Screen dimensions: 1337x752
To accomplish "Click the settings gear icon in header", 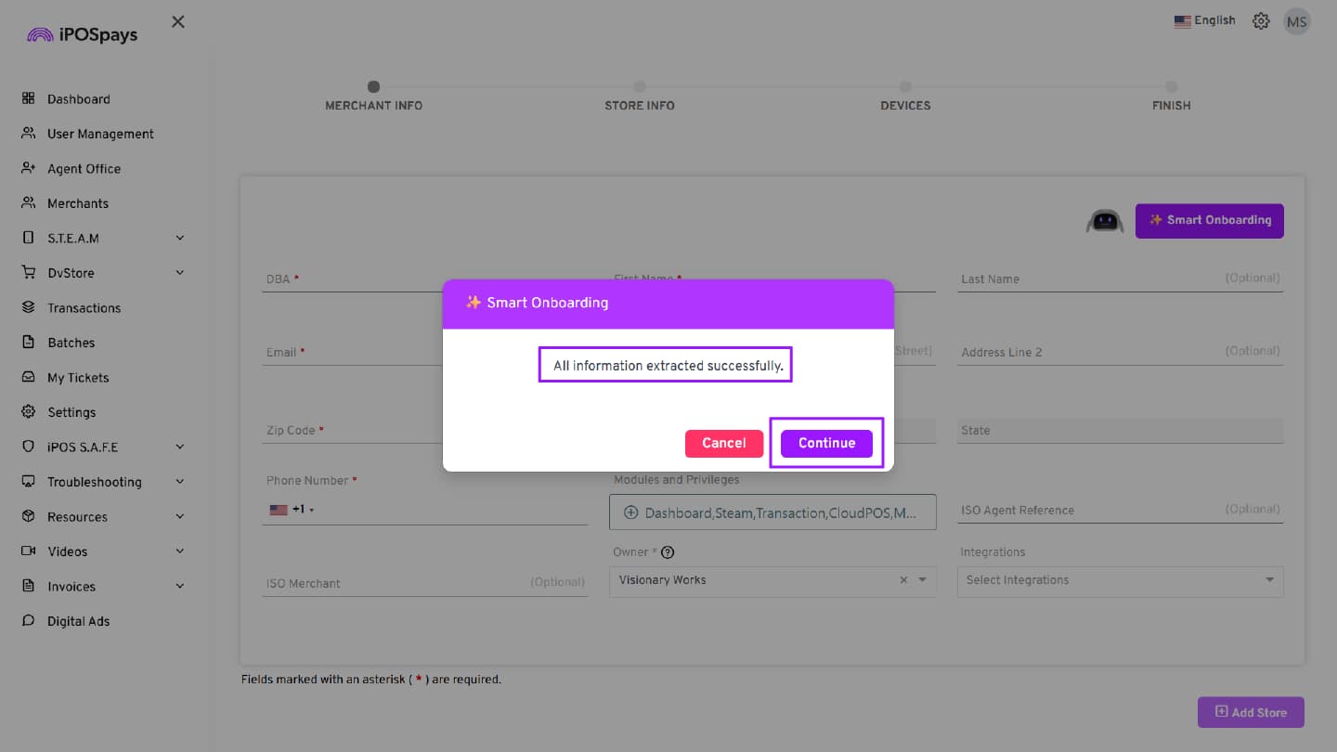I will [x=1261, y=21].
